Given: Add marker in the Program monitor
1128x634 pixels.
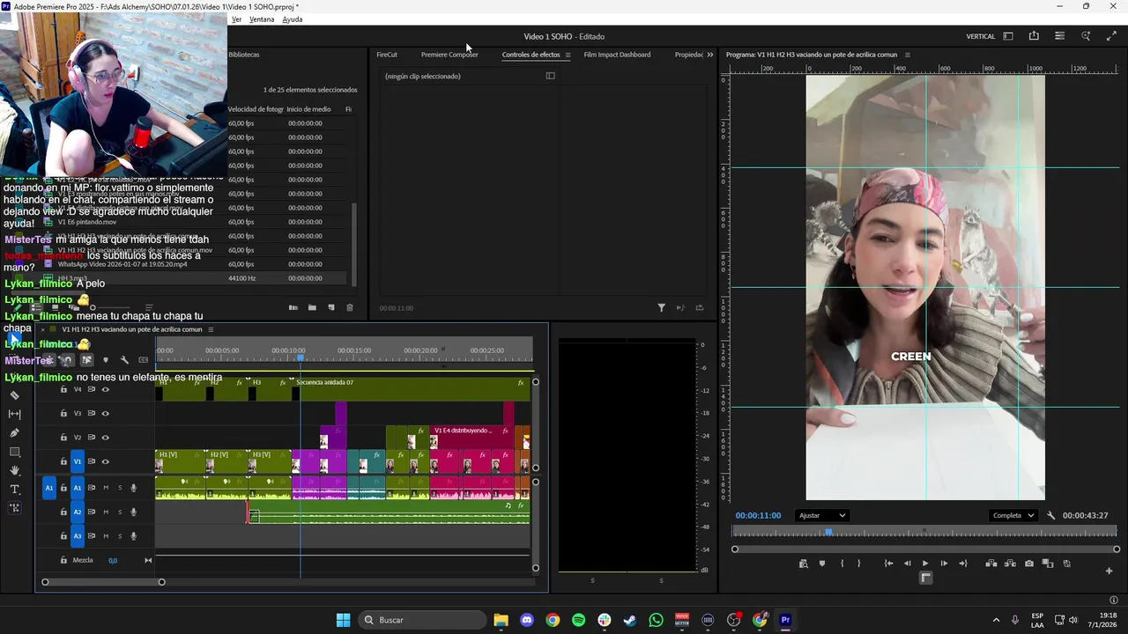Looking at the screenshot, I should [822, 564].
